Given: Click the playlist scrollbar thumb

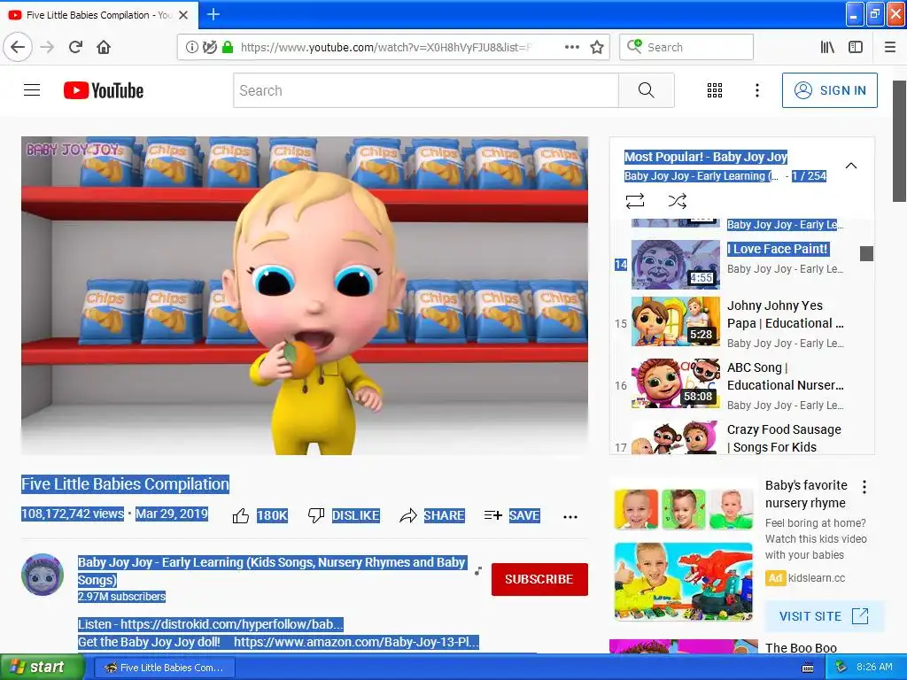Looking at the screenshot, I should click(866, 253).
